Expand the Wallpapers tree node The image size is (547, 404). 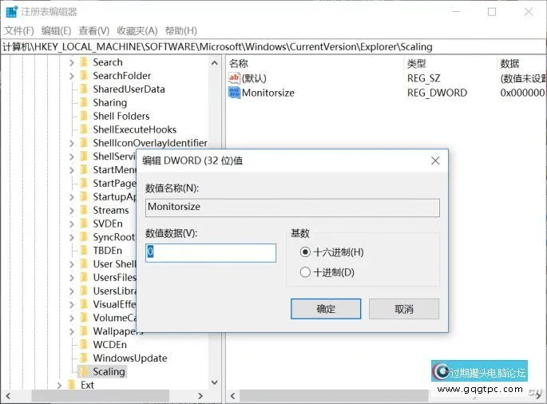pos(72,332)
